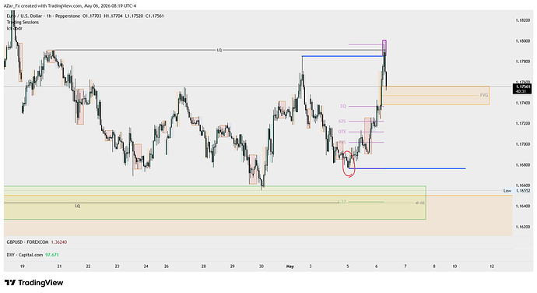
Task: Click the 1.16800 price axis label
Action: click(522, 165)
